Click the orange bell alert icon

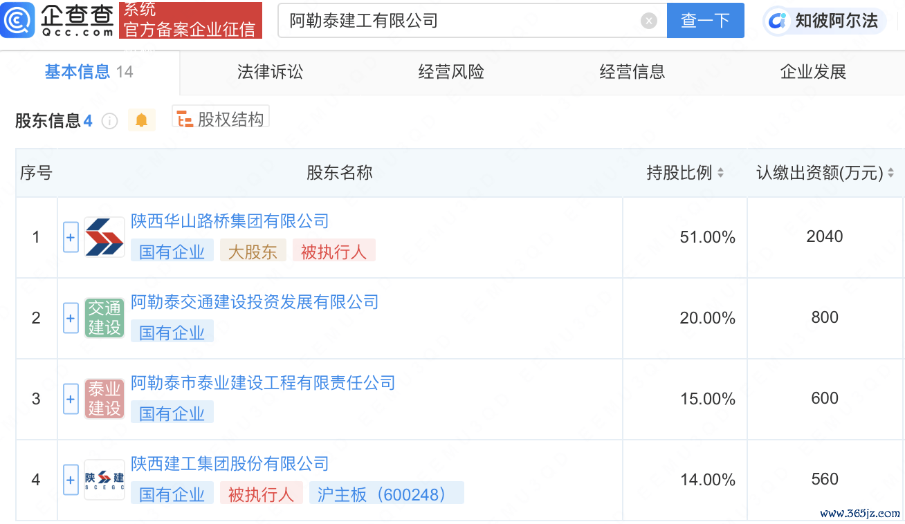(142, 120)
